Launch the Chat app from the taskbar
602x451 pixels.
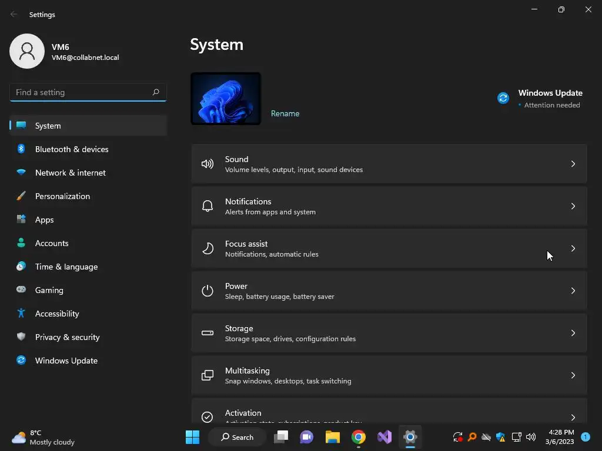pyautogui.click(x=306, y=437)
